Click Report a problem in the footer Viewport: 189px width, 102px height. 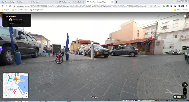183,100
